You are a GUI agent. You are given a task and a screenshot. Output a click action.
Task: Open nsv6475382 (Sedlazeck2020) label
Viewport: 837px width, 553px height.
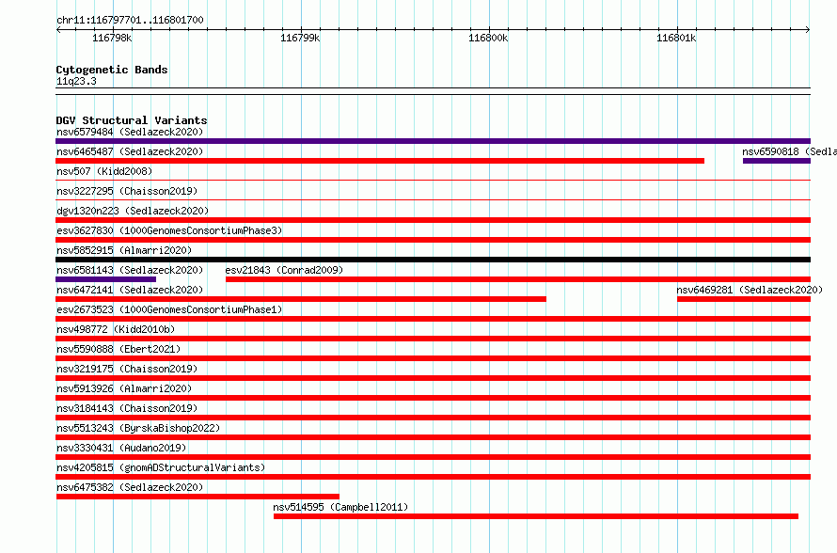click(x=130, y=487)
